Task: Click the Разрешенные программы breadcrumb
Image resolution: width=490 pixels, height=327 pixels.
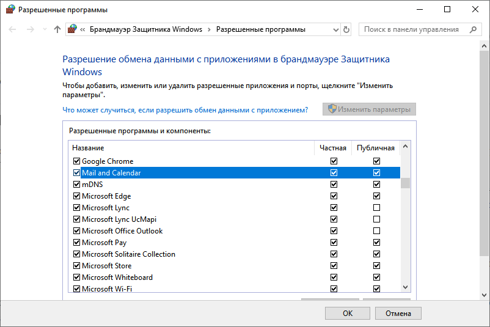Action: [261, 29]
